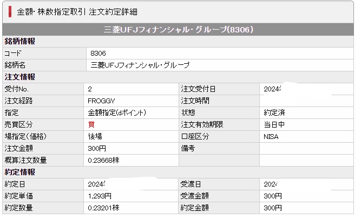This screenshot has width=361, height=219.
Task: Click the 受渡日 date value
Action: pyautogui.click(x=271, y=184)
